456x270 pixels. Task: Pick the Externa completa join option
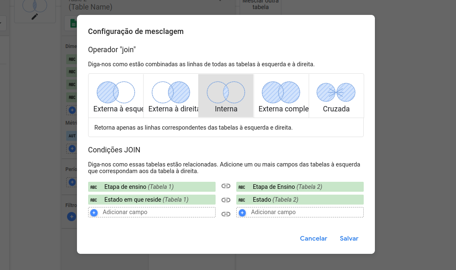click(281, 96)
